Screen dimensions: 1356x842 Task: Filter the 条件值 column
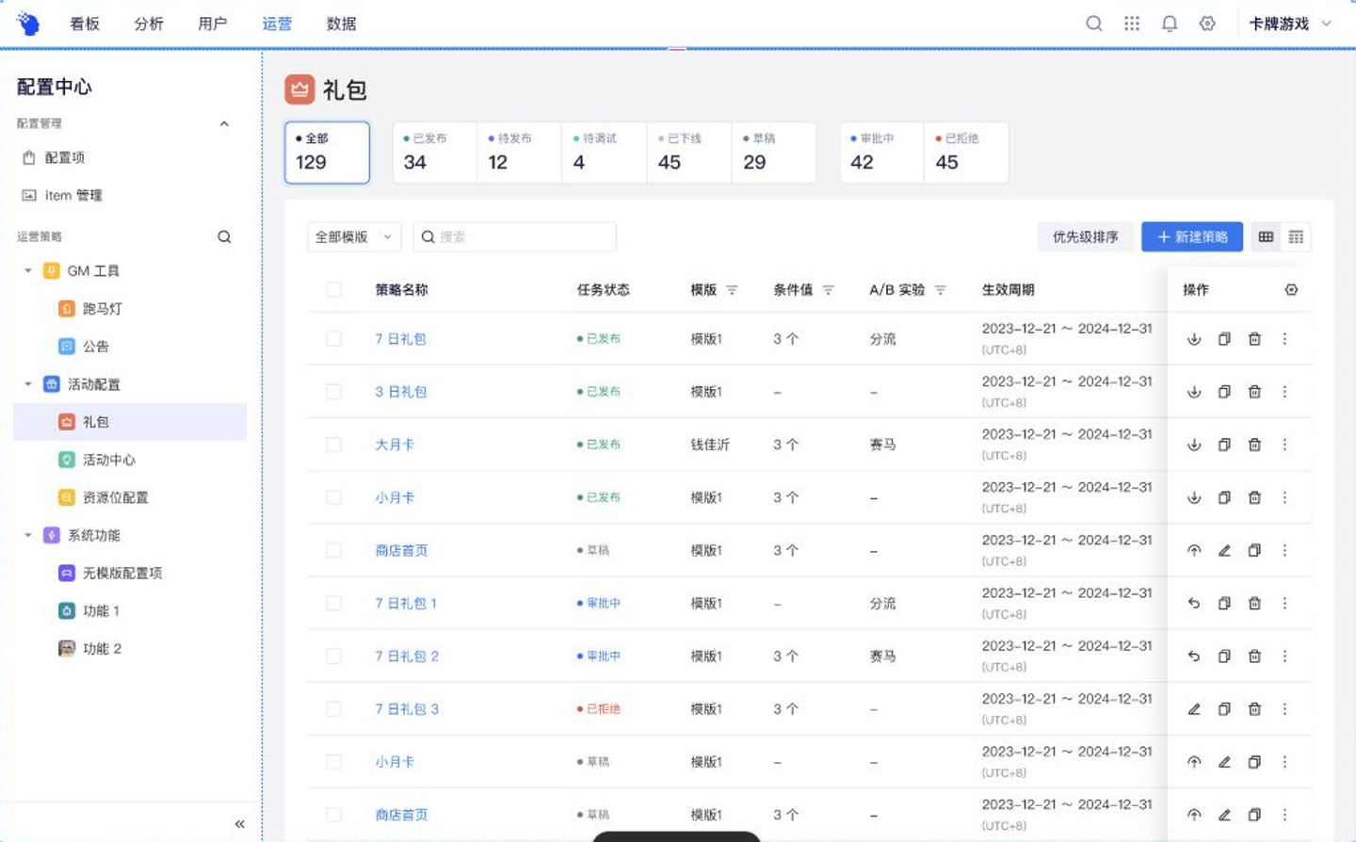(x=828, y=290)
